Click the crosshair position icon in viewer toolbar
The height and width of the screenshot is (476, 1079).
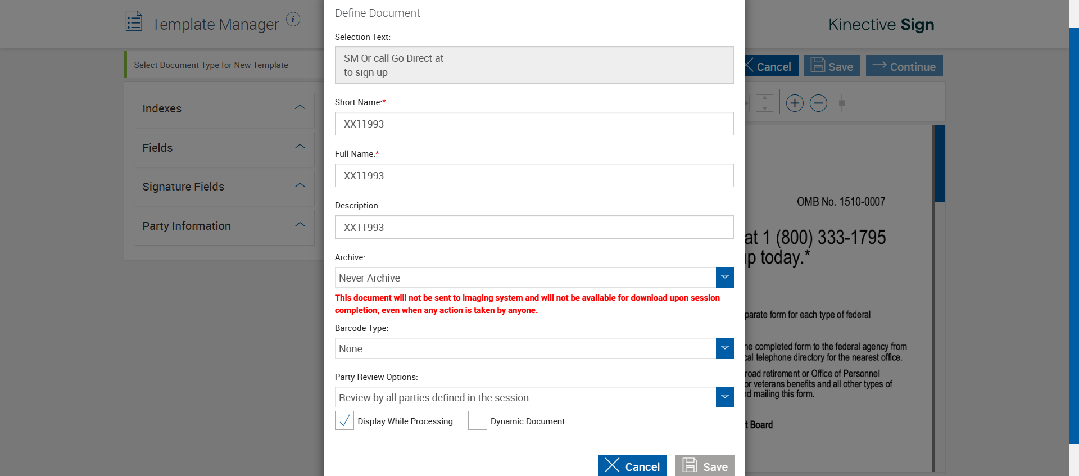point(841,103)
